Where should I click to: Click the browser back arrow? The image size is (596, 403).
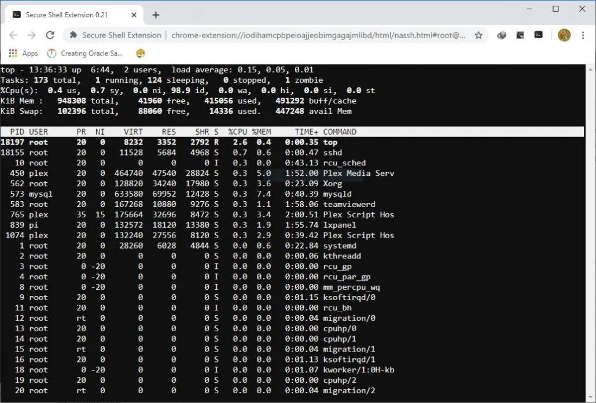click(x=13, y=35)
